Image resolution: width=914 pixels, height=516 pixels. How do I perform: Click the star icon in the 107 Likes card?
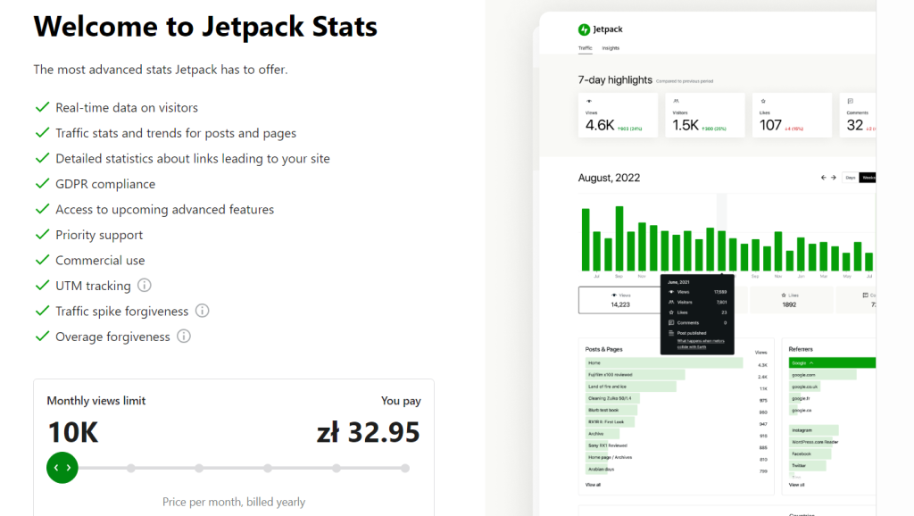[x=763, y=101]
